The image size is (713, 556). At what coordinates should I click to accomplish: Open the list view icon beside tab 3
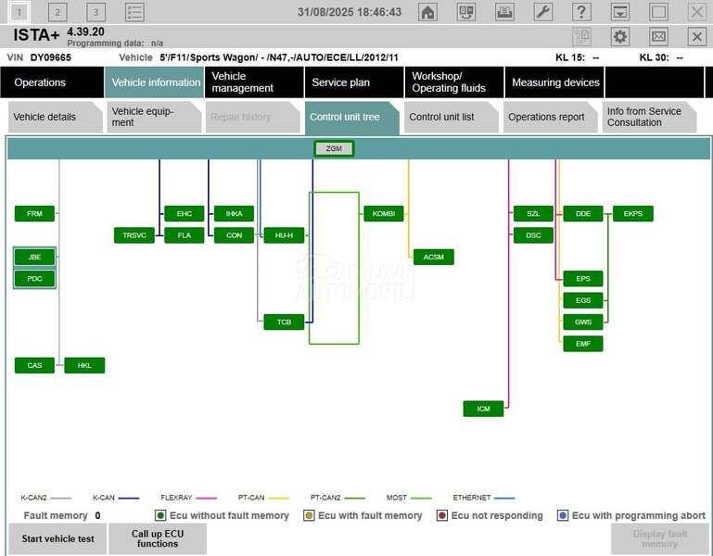(134, 12)
